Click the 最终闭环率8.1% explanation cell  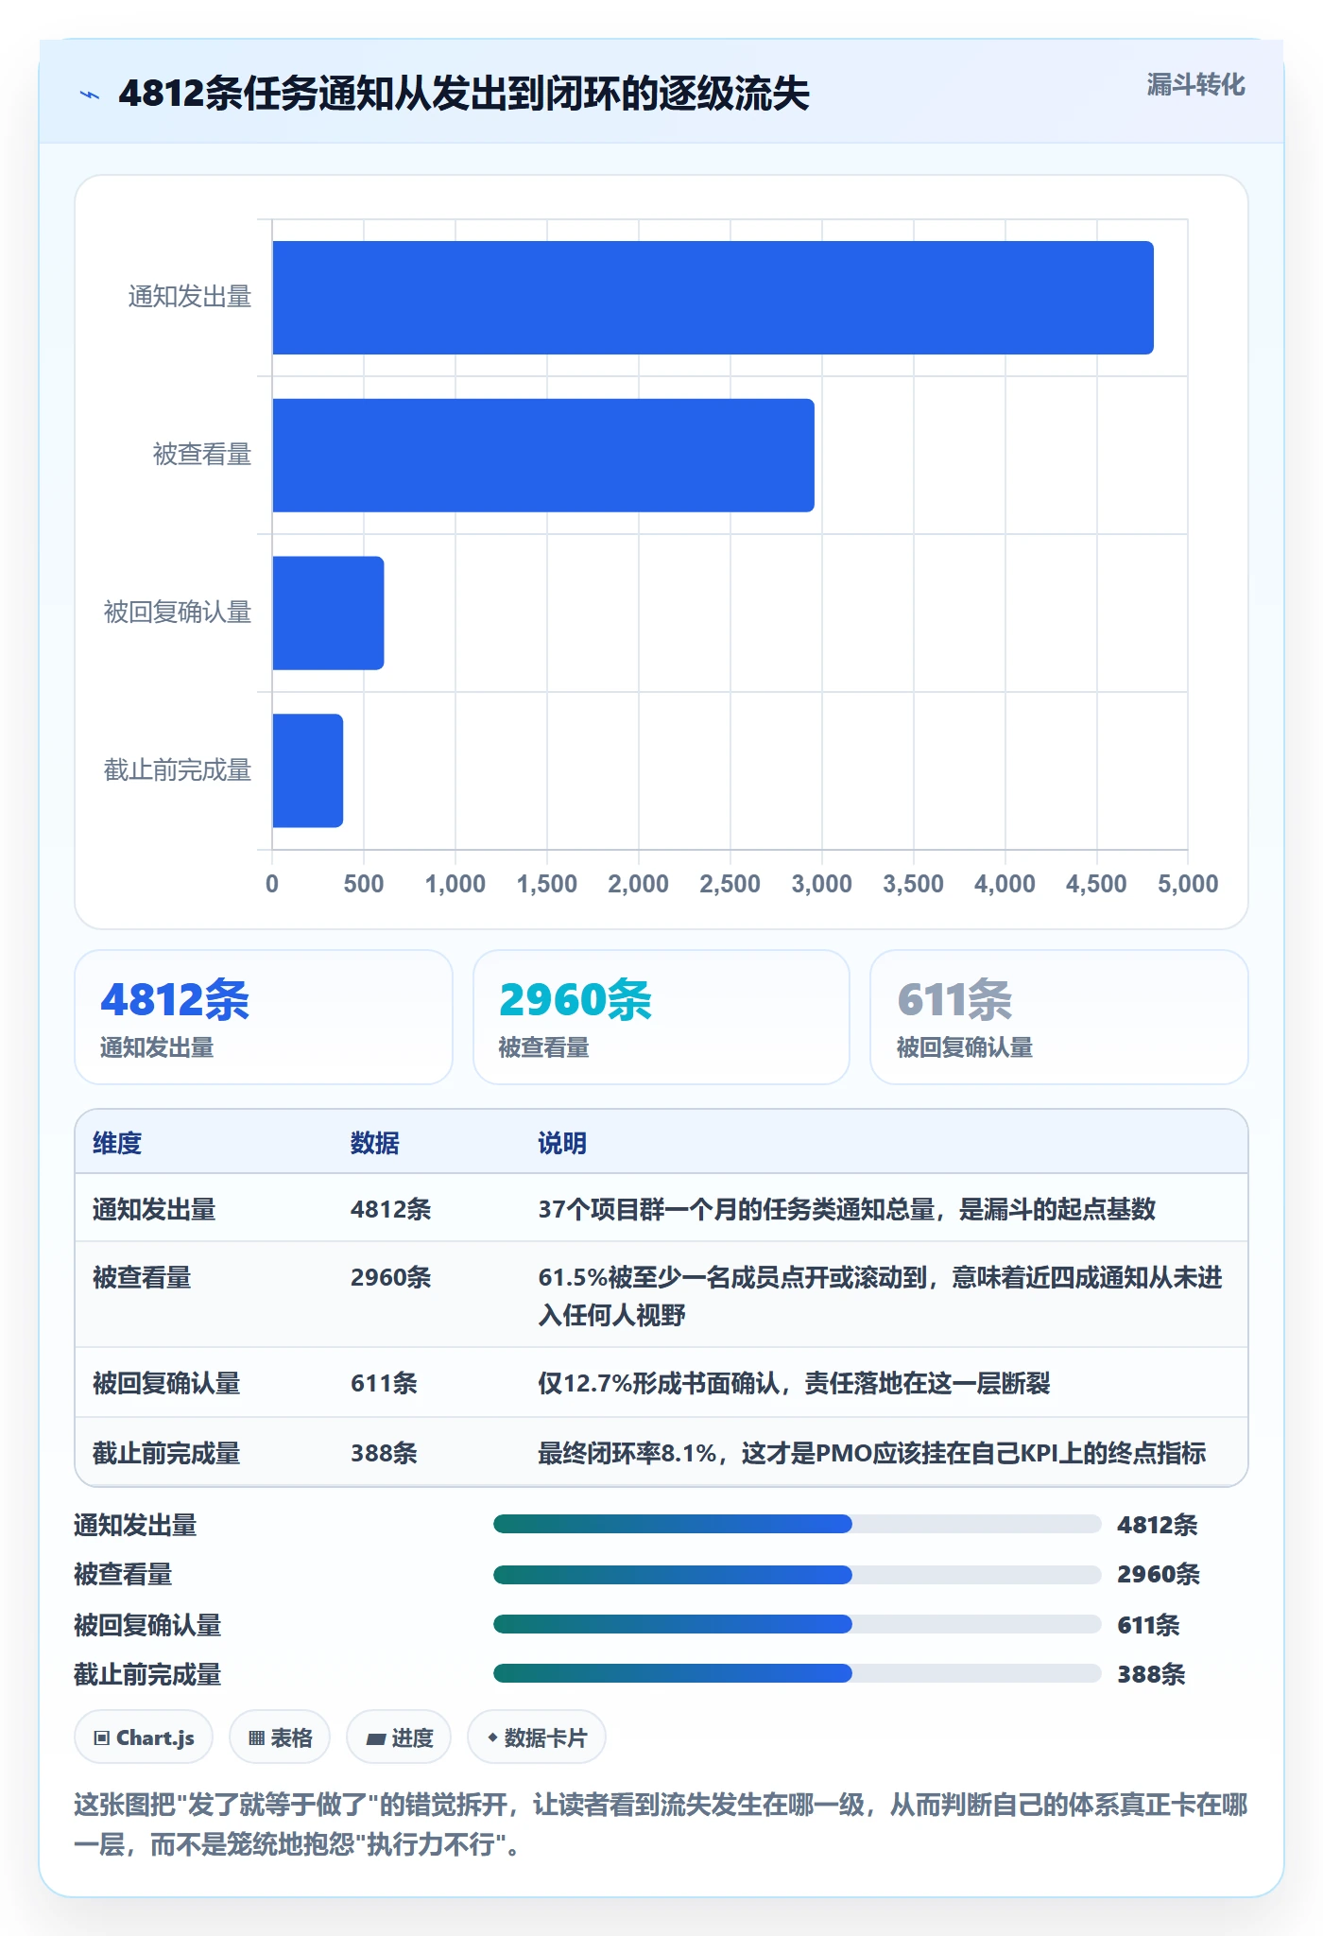[872, 1453]
